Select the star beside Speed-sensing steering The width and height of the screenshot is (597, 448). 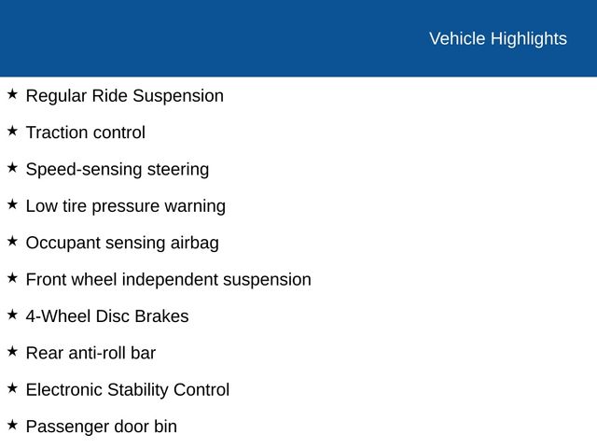(12, 168)
